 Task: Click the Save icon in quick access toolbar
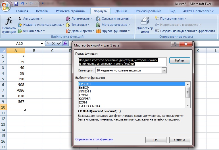tap(16, 4)
